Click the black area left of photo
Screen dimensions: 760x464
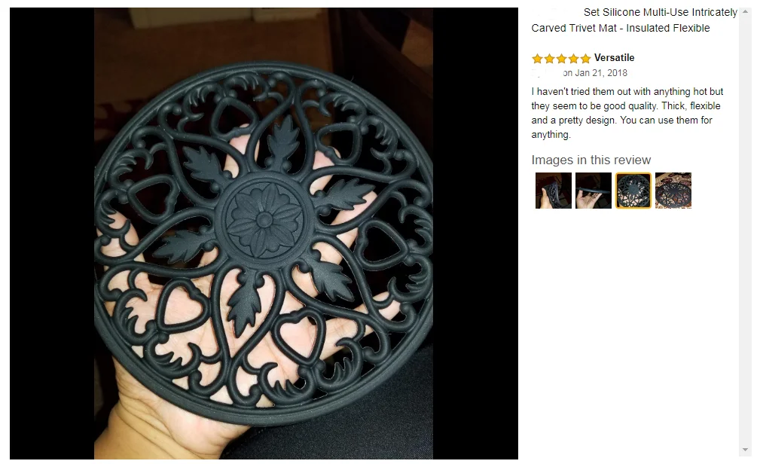(52, 234)
